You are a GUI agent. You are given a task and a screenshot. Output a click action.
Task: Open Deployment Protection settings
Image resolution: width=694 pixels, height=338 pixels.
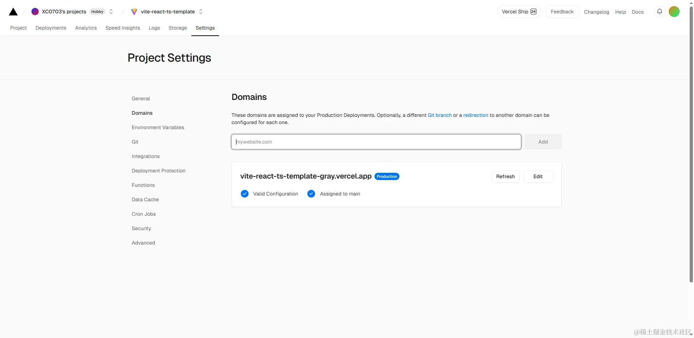tap(159, 171)
